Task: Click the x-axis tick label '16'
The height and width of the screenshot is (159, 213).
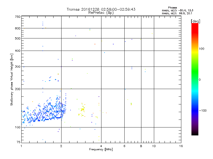Action: 181,146
